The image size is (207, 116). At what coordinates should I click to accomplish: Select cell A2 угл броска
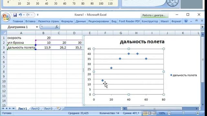coord(21,43)
